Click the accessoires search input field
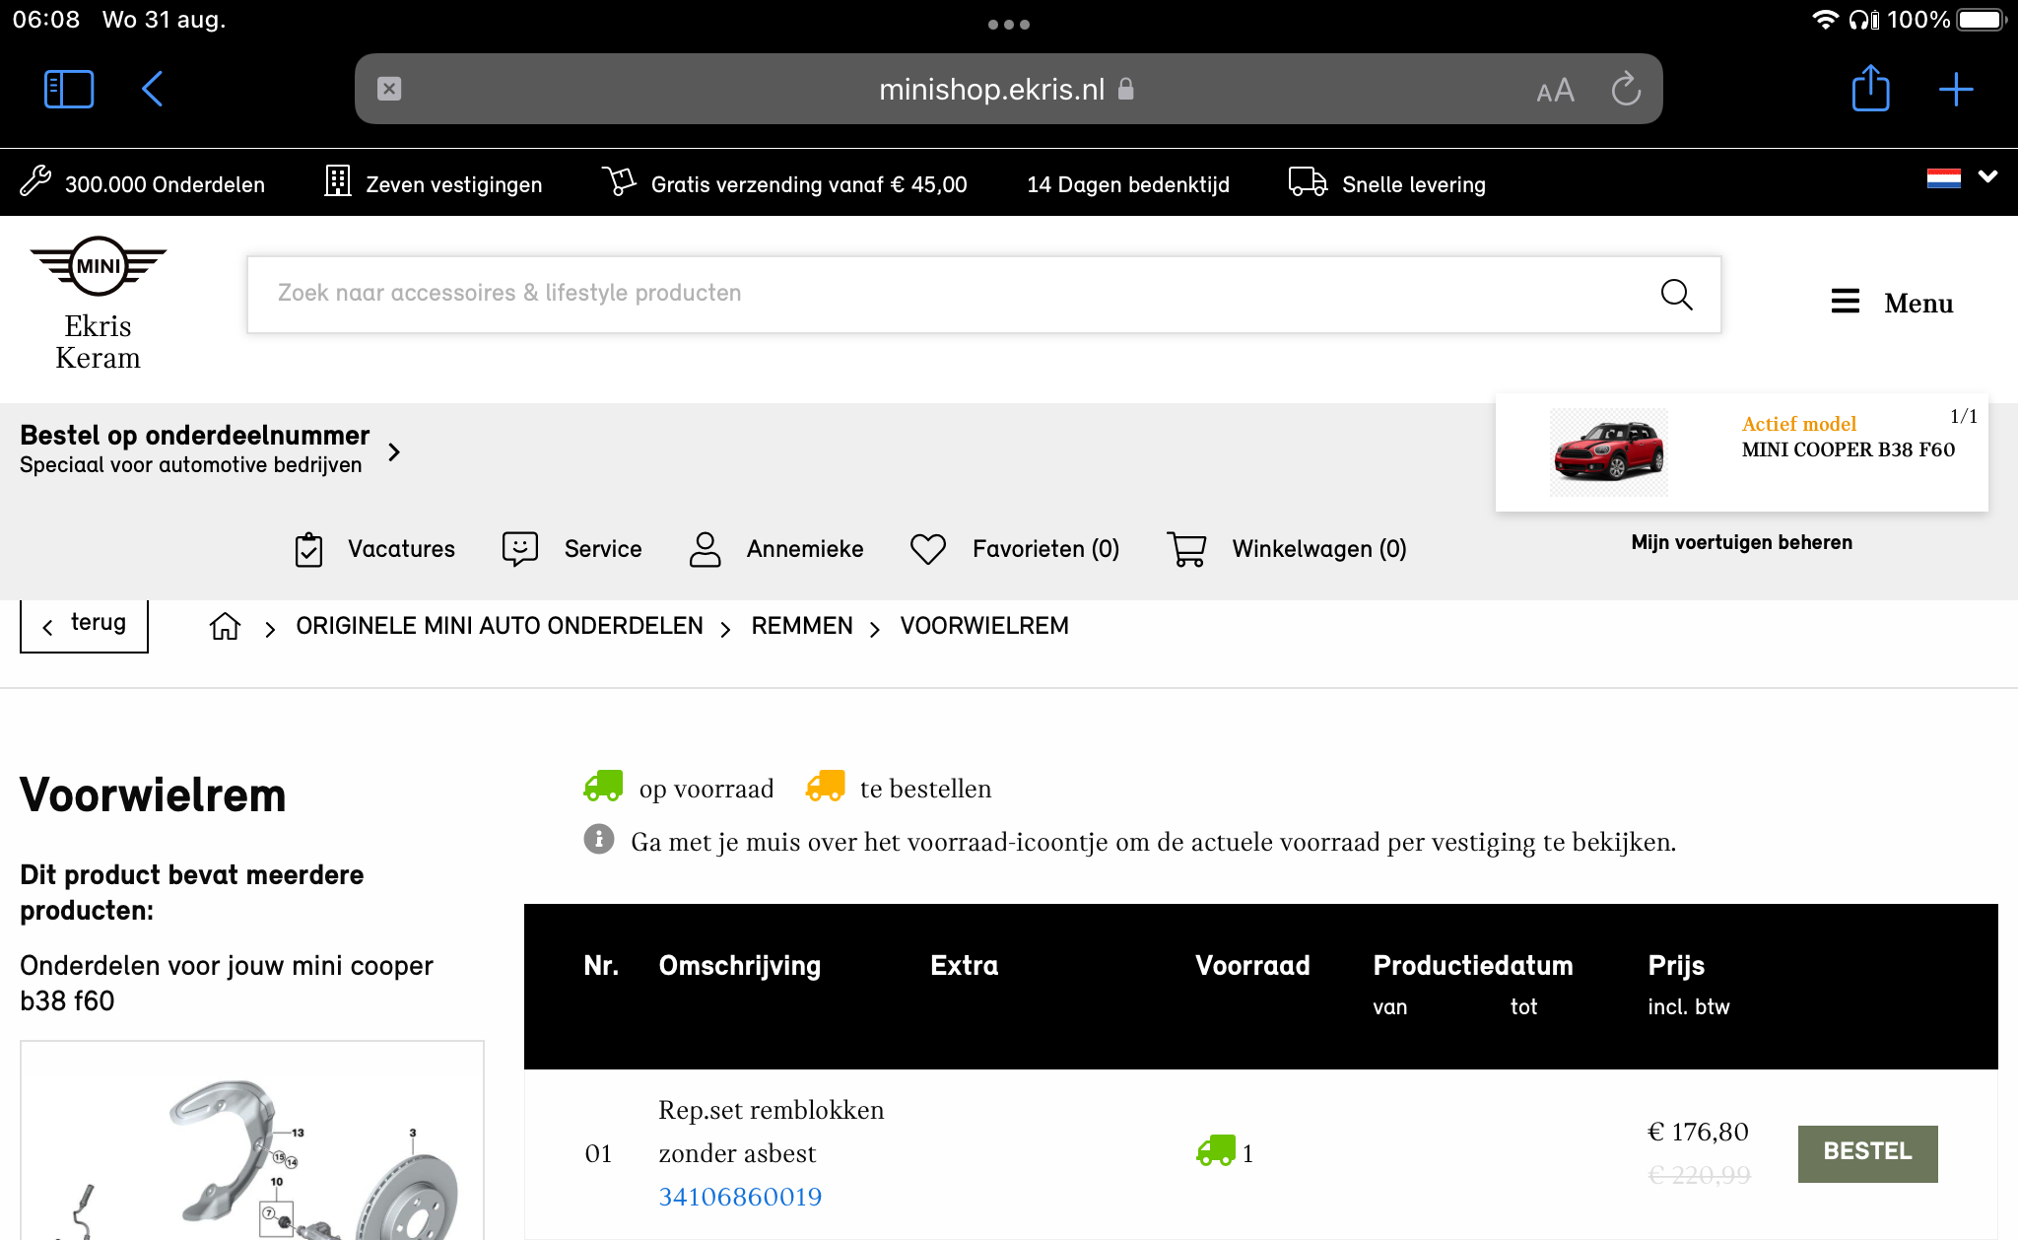Image resolution: width=2018 pixels, height=1240 pixels. coord(946,294)
